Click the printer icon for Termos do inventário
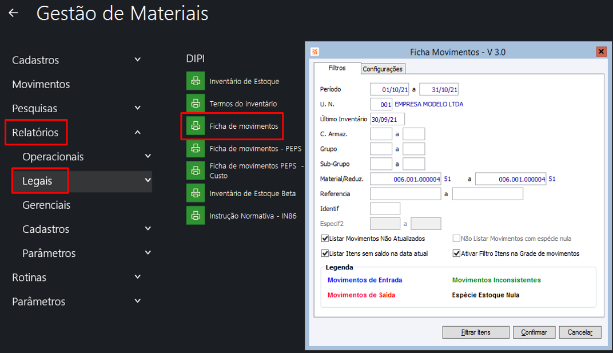Screen dimensions: 613x353 tap(196, 104)
